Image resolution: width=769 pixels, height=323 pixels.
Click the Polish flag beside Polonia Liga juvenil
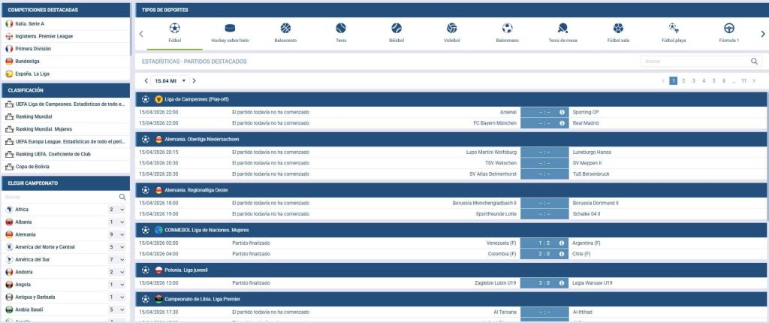coord(158,270)
